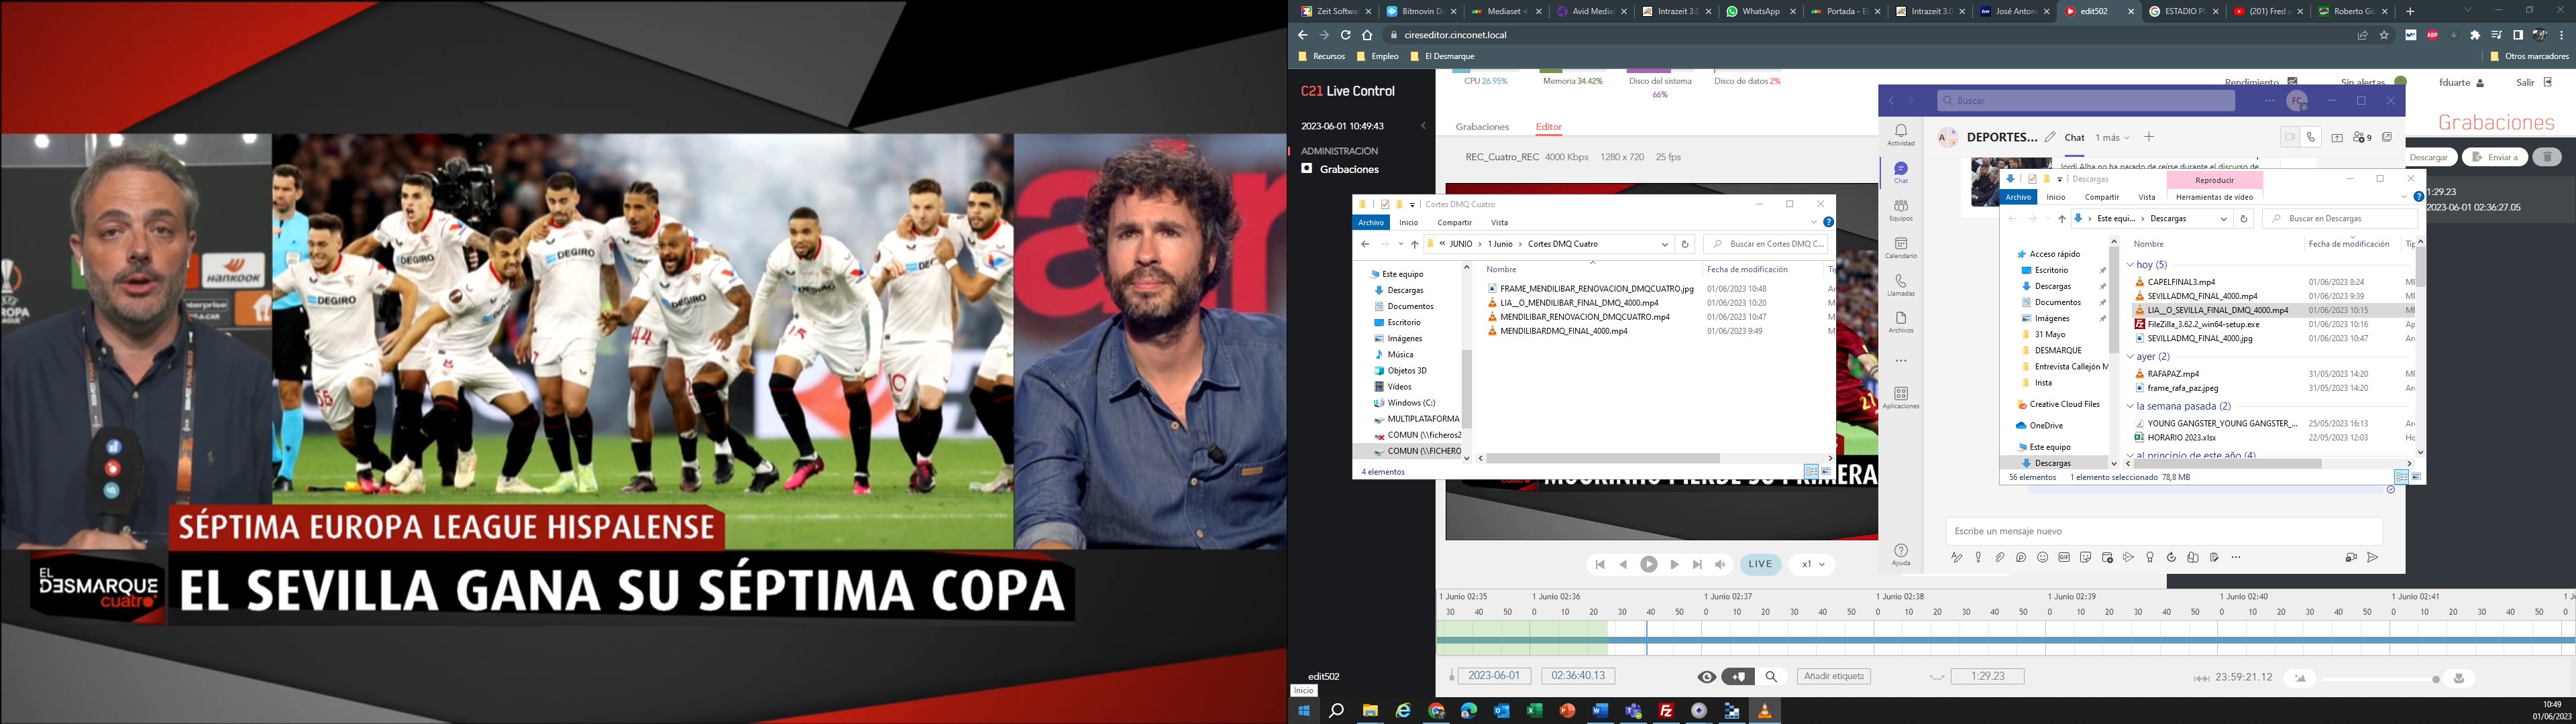Switch player to LIVE mode
This screenshot has height=724, width=2576.
click(x=1760, y=564)
